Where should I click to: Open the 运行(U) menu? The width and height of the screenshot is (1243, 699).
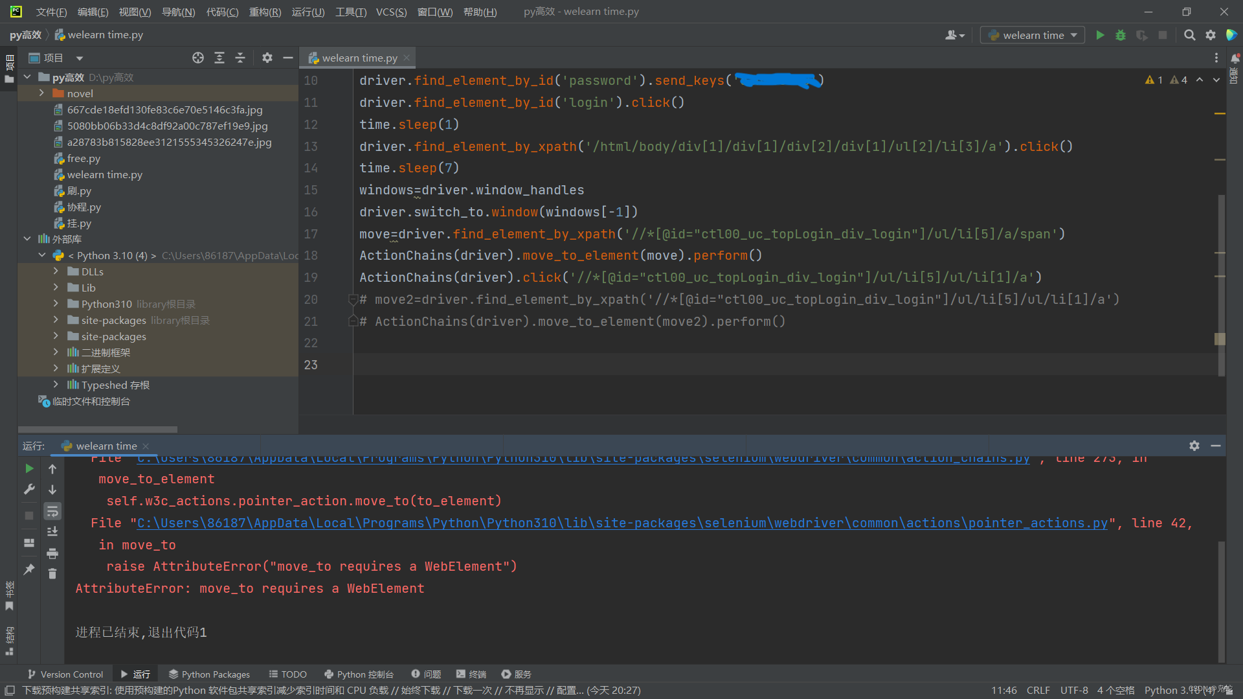[x=308, y=11]
